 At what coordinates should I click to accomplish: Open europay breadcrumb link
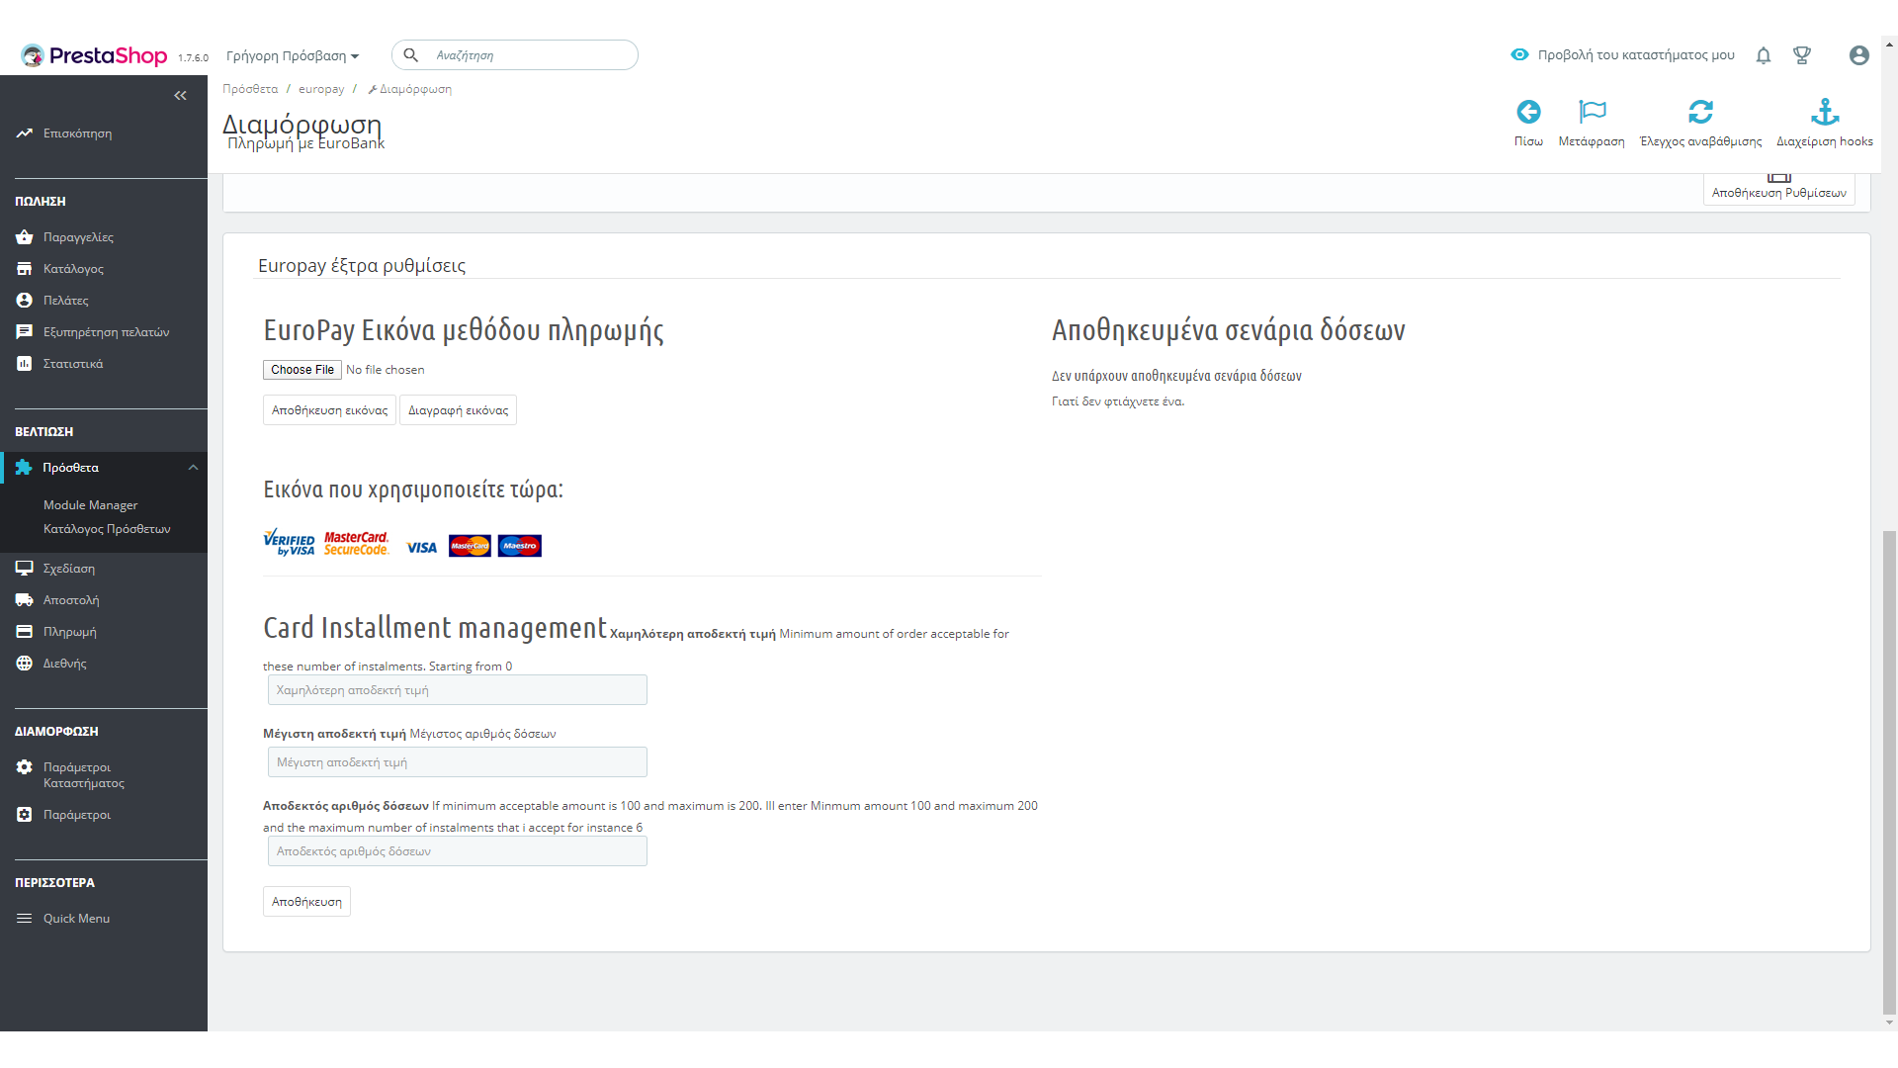click(321, 89)
